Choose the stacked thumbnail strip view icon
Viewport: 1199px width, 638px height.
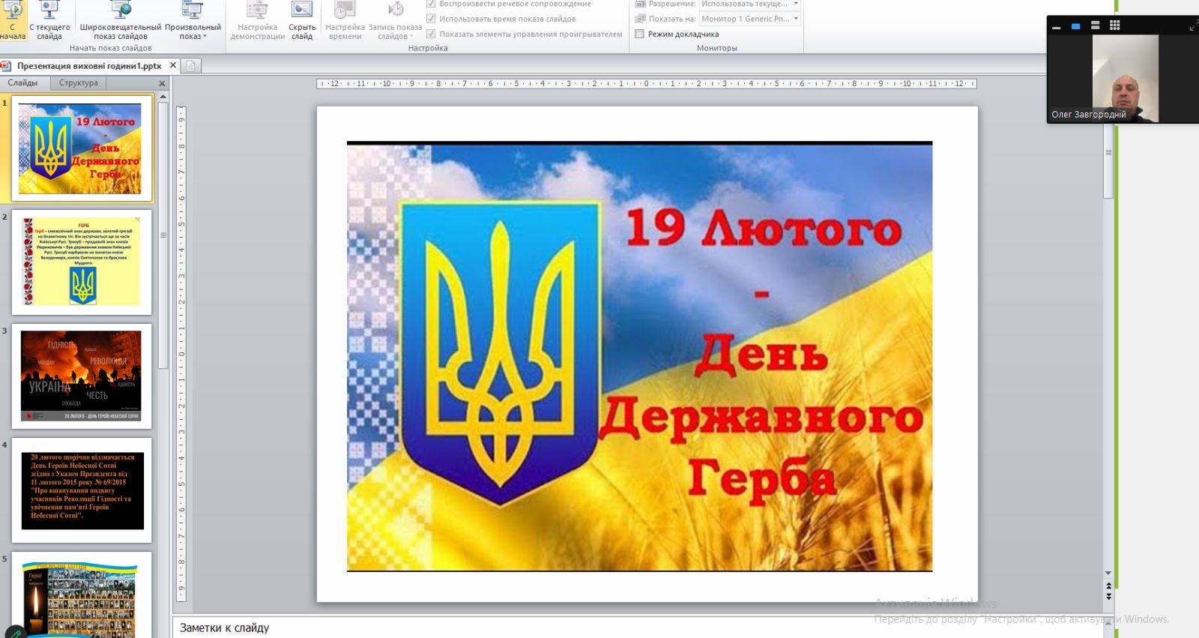[1095, 25]
